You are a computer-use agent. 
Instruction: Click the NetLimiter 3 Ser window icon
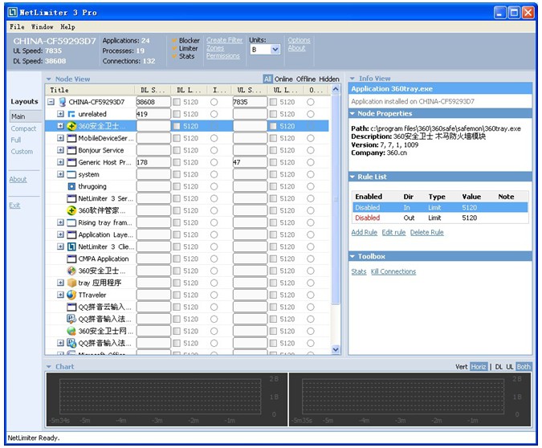pyautogui.click(x=71, y=199)
